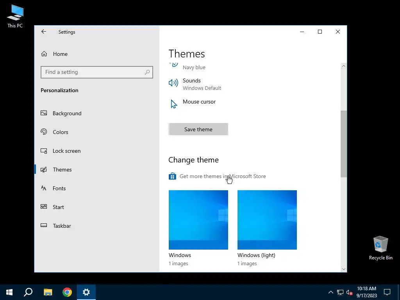
Task: Open the Recycle Bin desktop icon
Action: click(380, 248)
